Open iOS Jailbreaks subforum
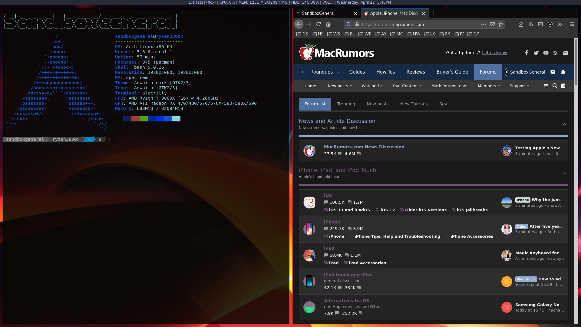581x327 pixels. 472,210
